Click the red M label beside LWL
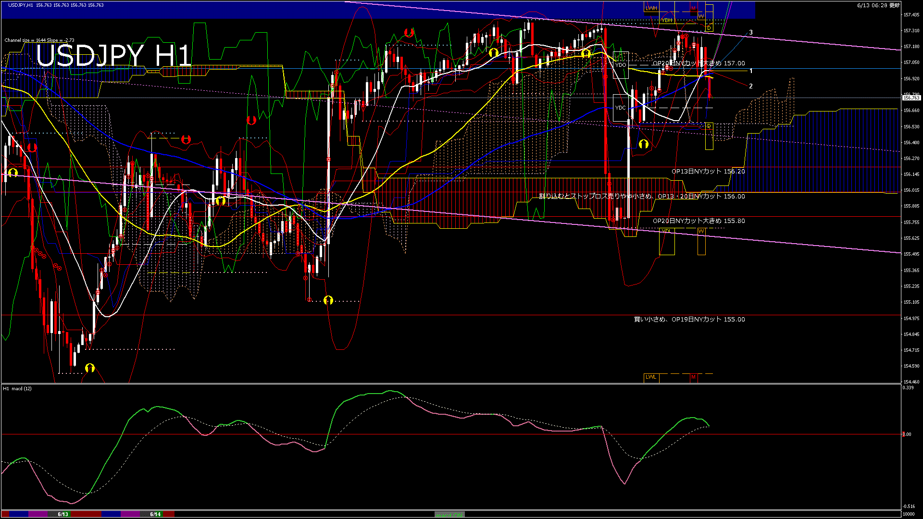 tap(693, 377)
